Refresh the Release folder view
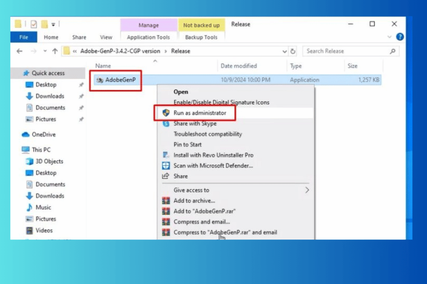This screenshot has height=284, width=427. point(293,51)
